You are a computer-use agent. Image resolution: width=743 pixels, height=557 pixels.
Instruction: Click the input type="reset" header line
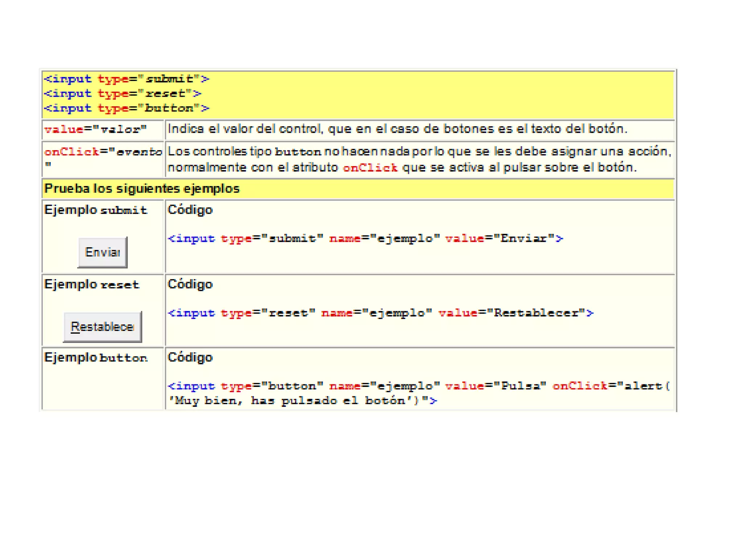[122, 94]
